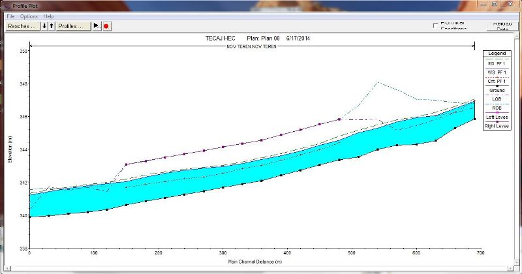Image resolution: width=522 pixels, height=274 pixels.
Task: Open the Options menu
Action: pos(29,16)
